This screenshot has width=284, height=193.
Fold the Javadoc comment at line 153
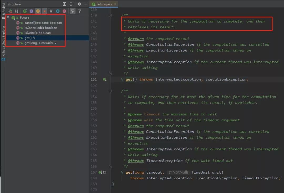pyautogui.click(x=110, y=91)
